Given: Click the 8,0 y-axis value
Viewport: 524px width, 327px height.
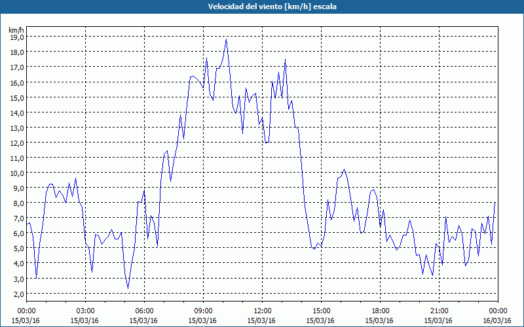Looking at the screenshot, I should click(18, 203).
